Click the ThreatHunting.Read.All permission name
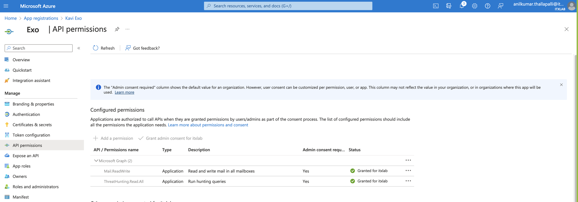Viewport: 578px width, 202px height. [124, 181]
